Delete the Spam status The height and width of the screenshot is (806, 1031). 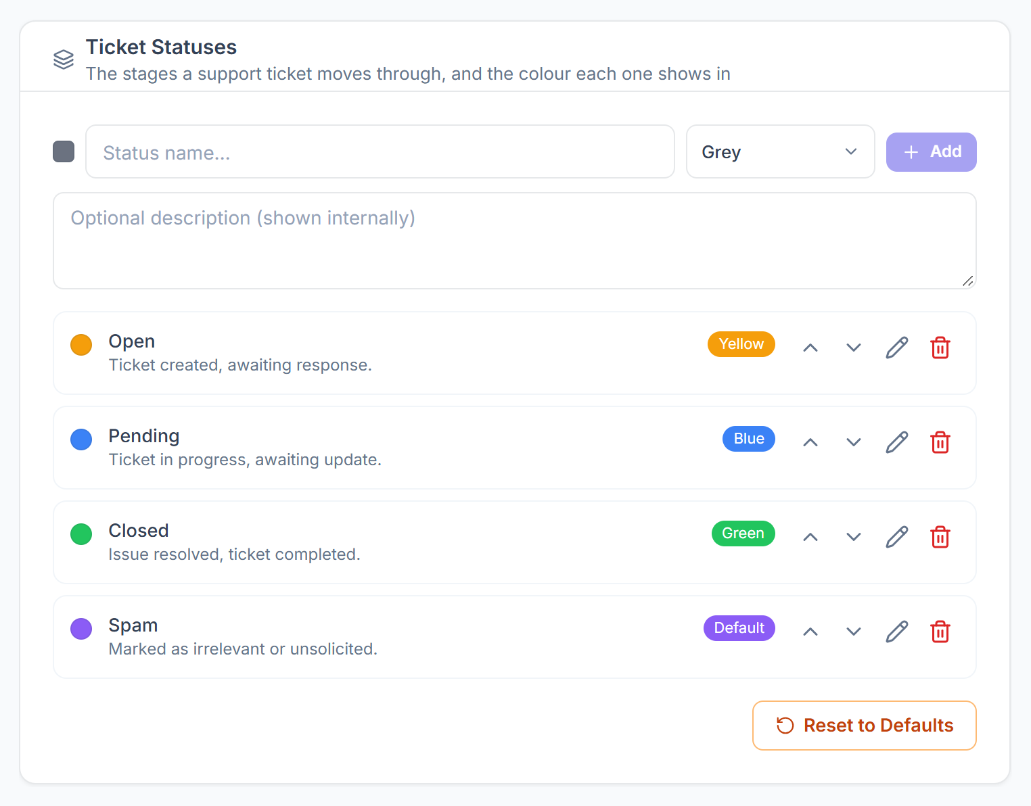point(940,632)
